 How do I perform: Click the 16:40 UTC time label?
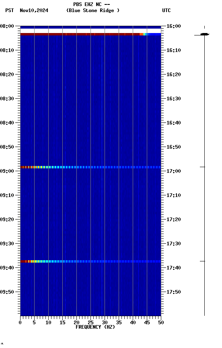coord(174,123)
